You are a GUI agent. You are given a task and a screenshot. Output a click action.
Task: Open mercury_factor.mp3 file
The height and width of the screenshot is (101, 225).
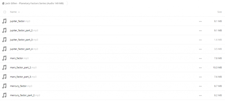21,86
